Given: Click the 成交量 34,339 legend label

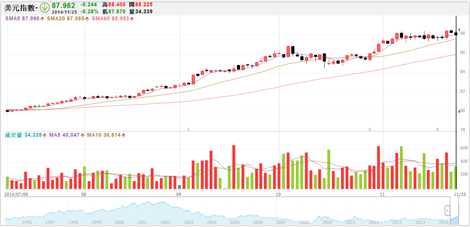Looking at the screenshot, I should click(23, 135).
